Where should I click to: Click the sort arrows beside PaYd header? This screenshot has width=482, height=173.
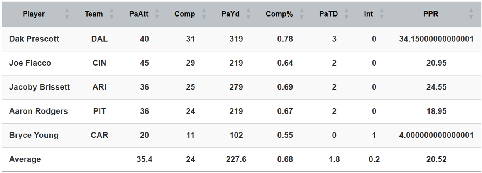[248, 14]
